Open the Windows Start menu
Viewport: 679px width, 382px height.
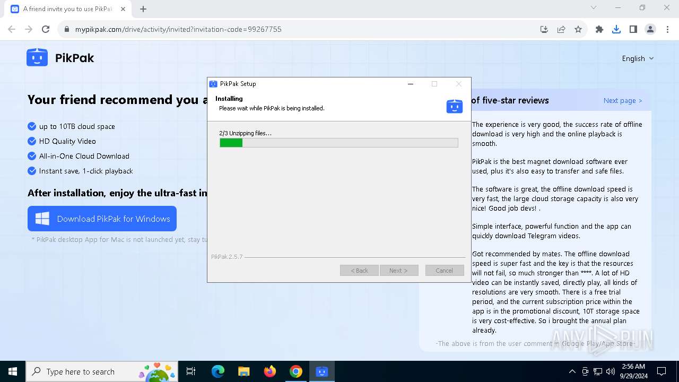[13, 371]
